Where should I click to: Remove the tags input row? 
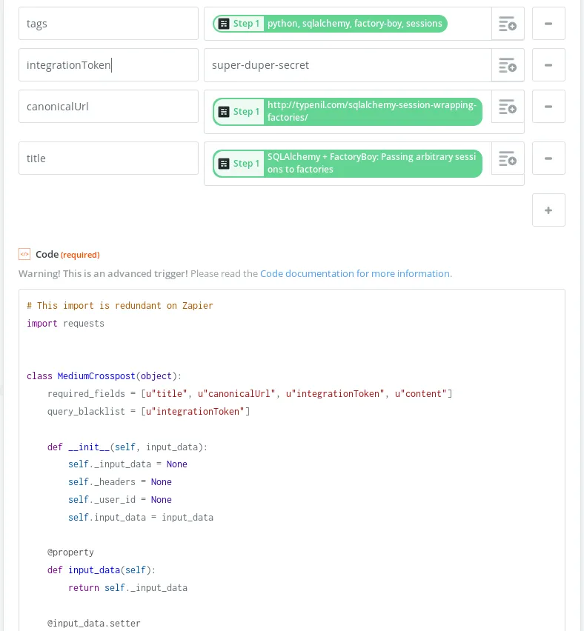click(x=548, y=24)
